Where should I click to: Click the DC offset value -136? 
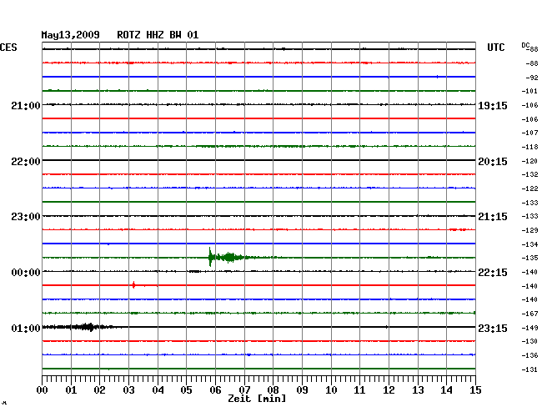click(x=529, y=355)
